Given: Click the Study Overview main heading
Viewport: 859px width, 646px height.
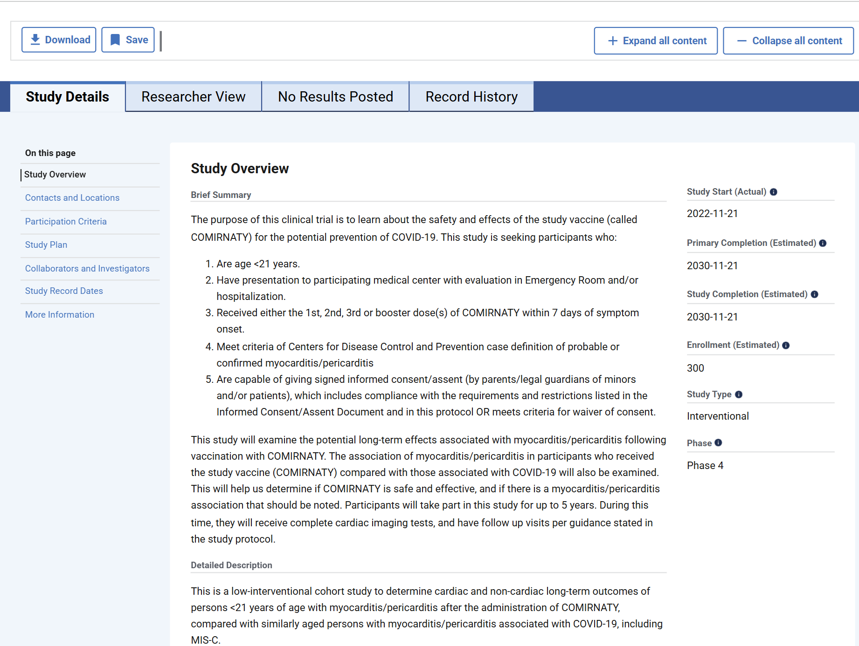Looking at the screenshot, I should (x=240, y=168).
